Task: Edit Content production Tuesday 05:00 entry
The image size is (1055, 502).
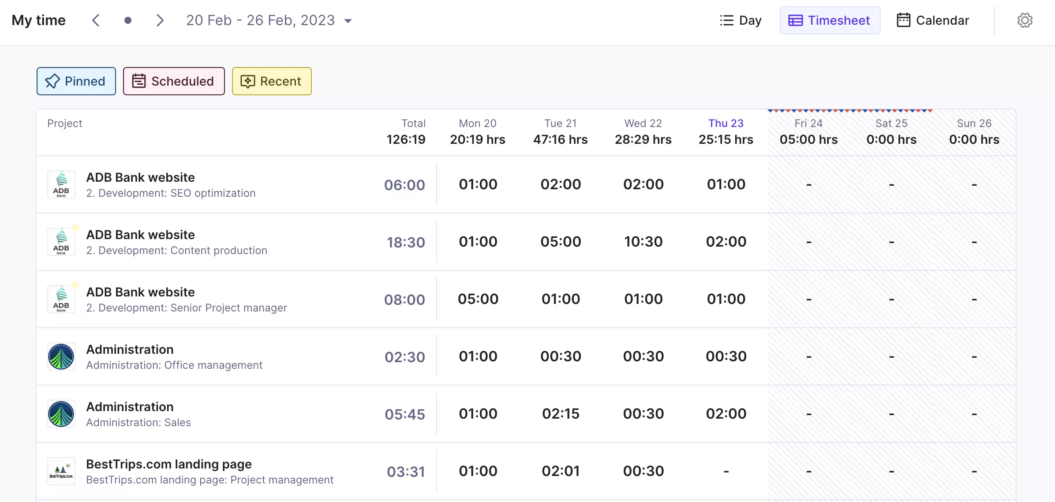Action: [561, 242]
